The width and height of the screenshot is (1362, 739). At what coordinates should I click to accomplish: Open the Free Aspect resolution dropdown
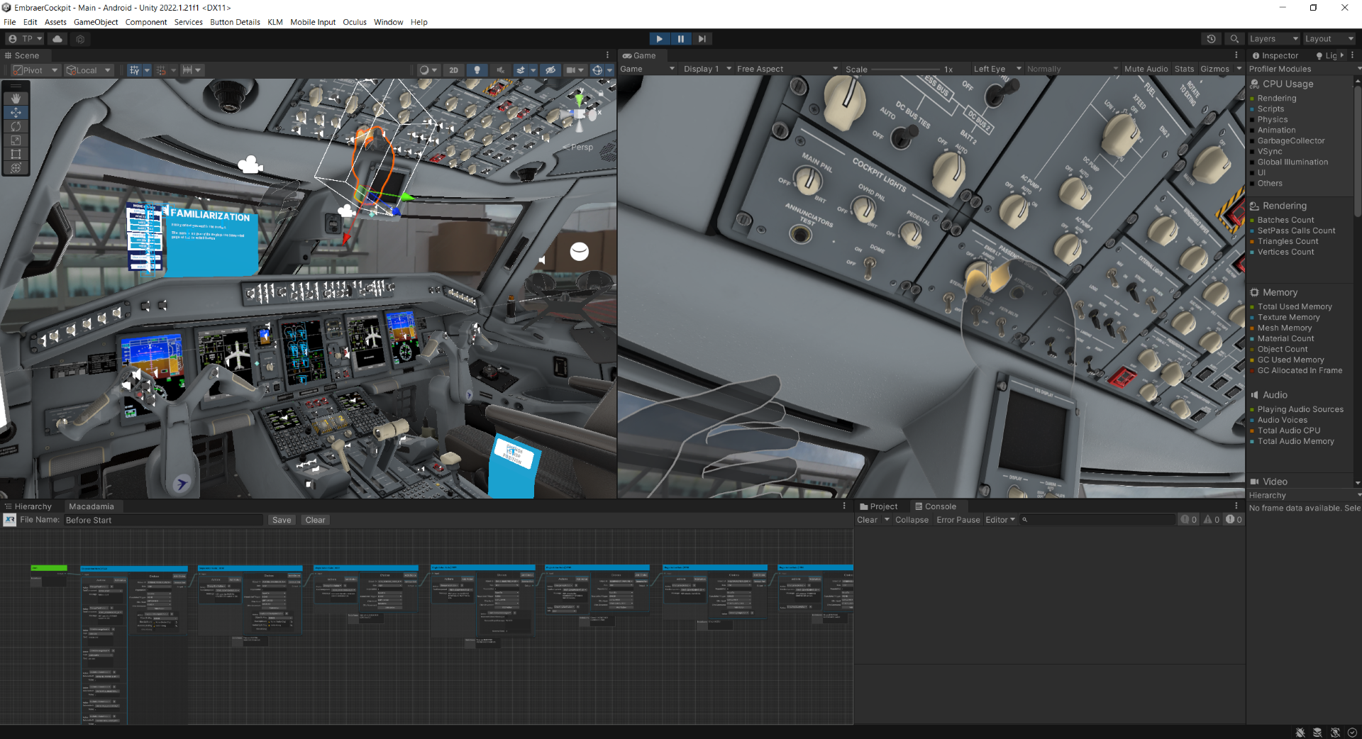point(787,70)
